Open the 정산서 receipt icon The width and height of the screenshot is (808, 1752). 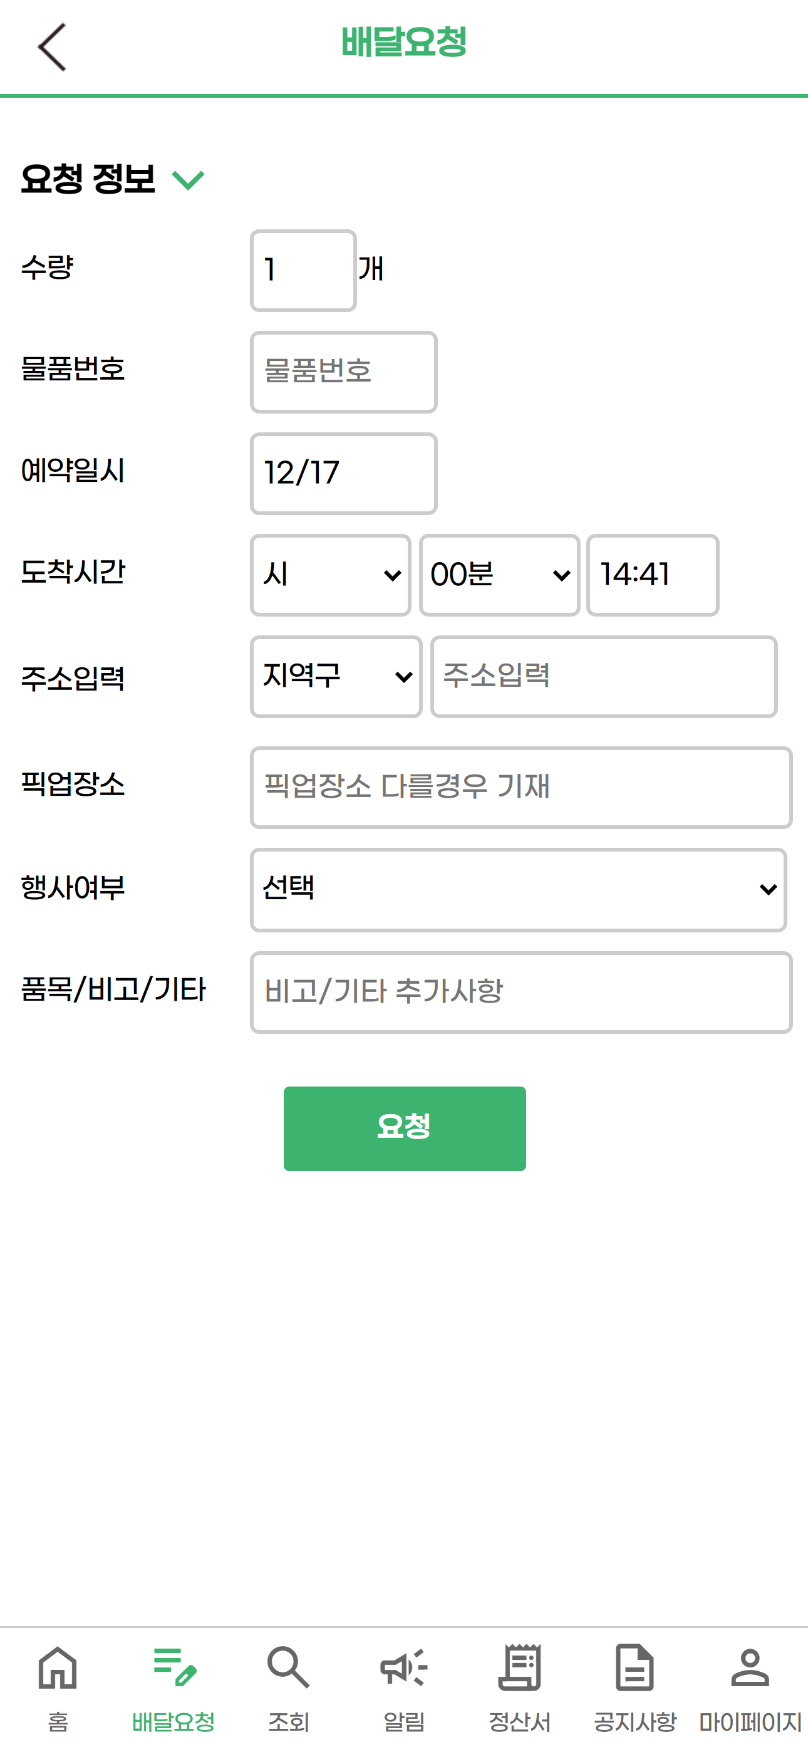click(520, 1667)
